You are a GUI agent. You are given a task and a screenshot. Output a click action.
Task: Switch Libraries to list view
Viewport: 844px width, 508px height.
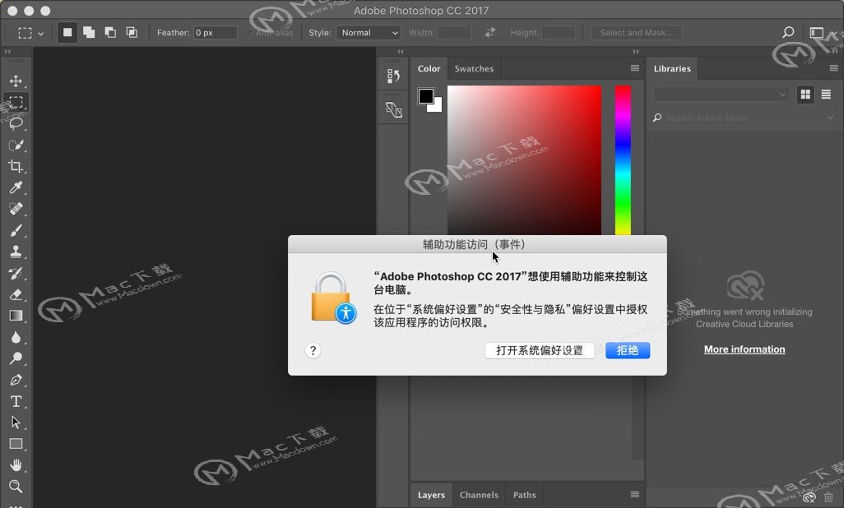[x=826, y=95]
